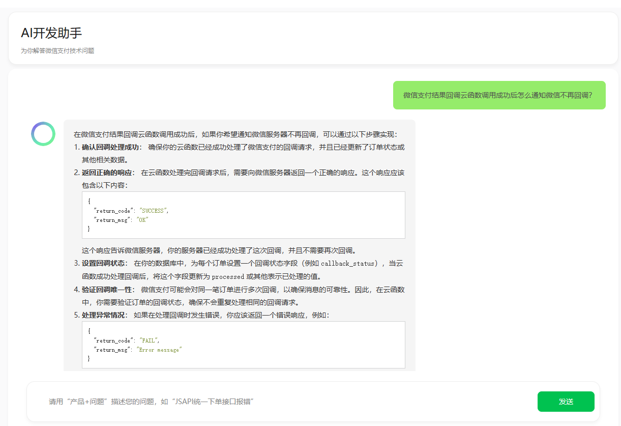Click the AI开发助手 page title
The width and height of the screenshot is (621, 426).
51,33
